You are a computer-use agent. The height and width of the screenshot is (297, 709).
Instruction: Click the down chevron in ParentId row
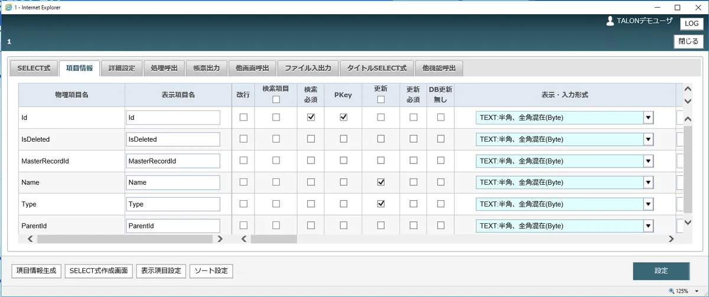click(x=687, y=223)
